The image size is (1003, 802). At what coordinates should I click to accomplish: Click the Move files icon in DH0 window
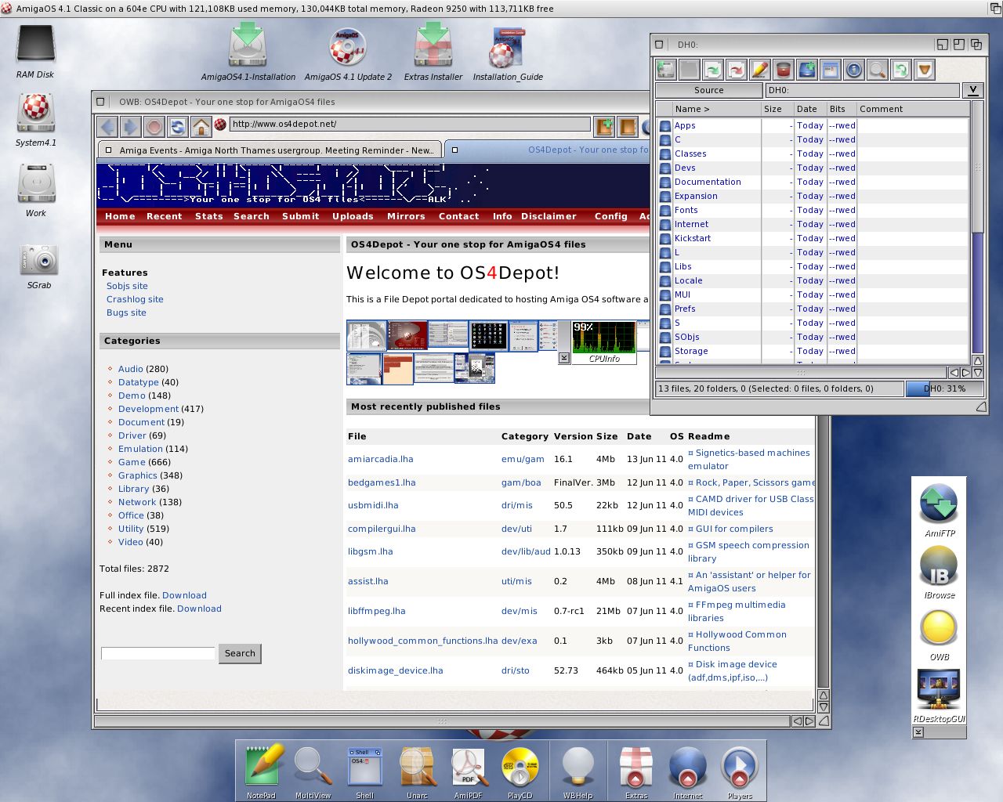(x=737, y=70)
